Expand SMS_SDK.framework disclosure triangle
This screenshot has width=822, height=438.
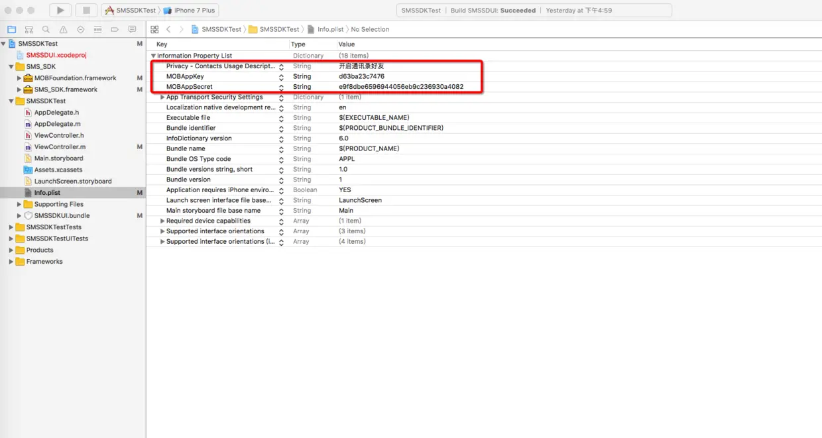19,89
